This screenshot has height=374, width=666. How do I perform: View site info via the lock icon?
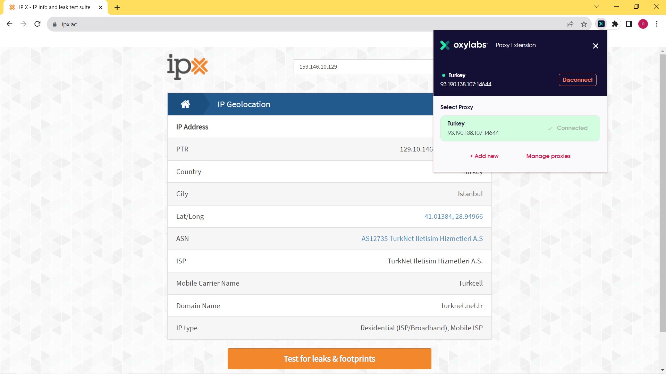coord(54,24)
